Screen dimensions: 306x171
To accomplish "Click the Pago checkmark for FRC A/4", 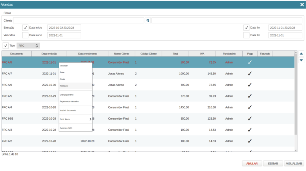I will (250, 107).
